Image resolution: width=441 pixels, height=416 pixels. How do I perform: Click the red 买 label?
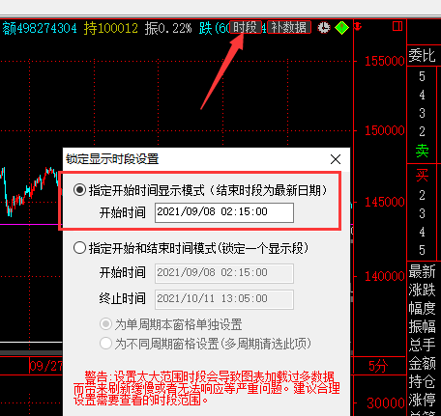[422, 176]
